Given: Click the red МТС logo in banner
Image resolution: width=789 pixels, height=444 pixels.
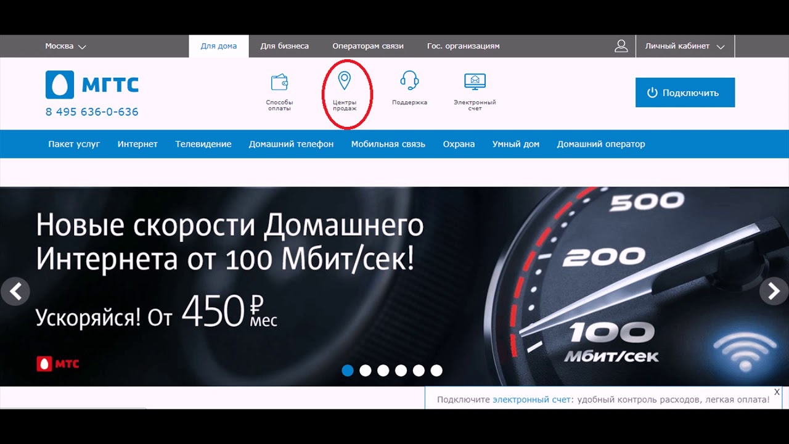Looking at the screenshot, I should pyautogui.click(x=58, y=364).
